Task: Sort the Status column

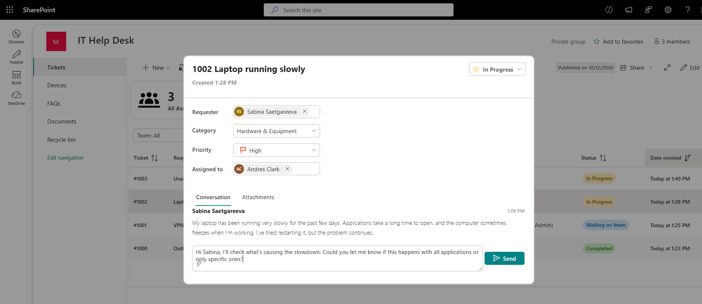Action: pyautogui.click(x=603, y=158)
